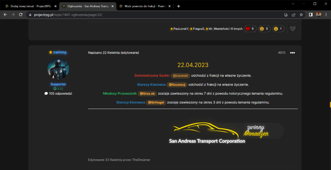The image size is (331, 170).
Task: Switch to Dodaj nowy temat tab
Action: pos(30,6)
